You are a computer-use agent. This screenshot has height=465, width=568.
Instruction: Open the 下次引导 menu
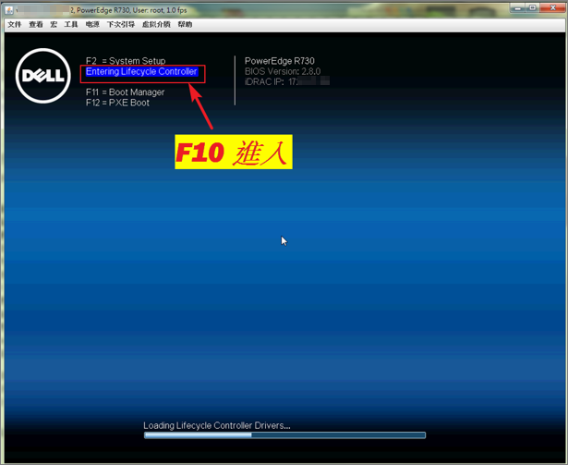tap(121, 24)
